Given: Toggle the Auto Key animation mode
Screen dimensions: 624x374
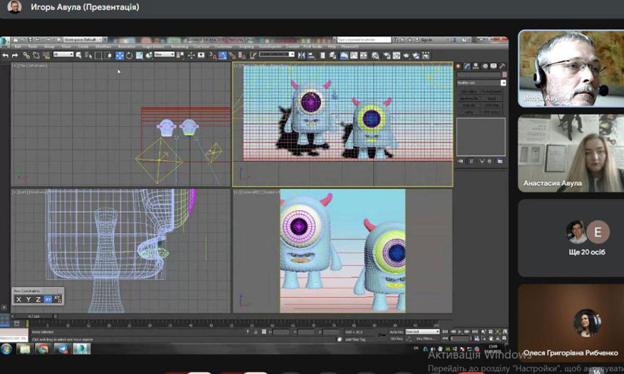Looking at the screenshot, I should pos(396,332).
